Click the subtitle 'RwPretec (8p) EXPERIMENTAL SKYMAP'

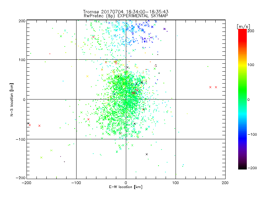pyautogui.click(x=126, y=16)
